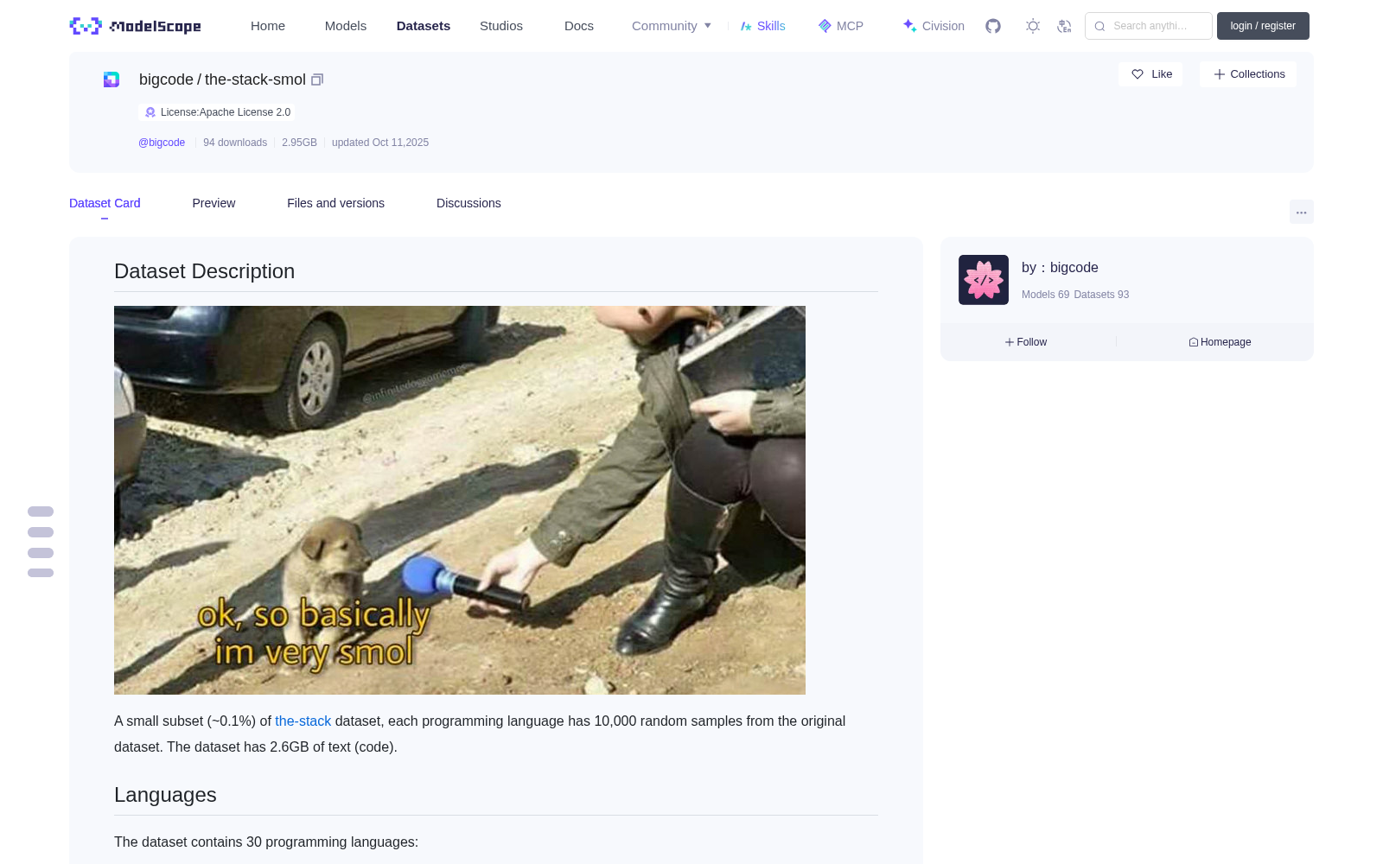
Task: Click the first outline navigation bar
Action: [41, 511]
